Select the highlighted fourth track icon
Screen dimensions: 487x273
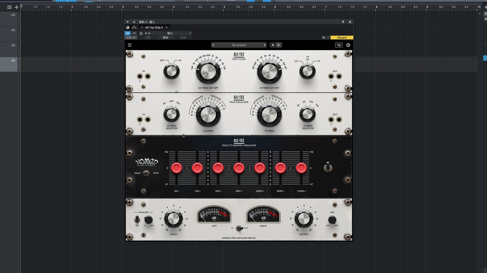click(13, 61)
